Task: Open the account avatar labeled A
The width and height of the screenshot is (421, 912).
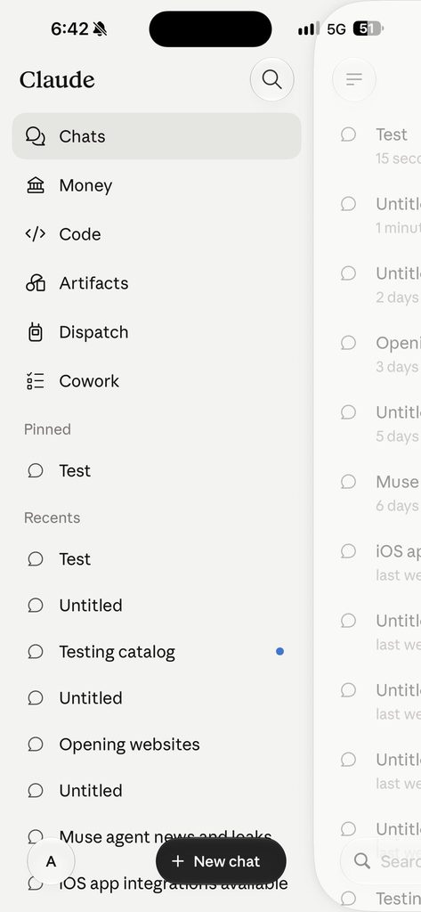Action: (51, 861)
